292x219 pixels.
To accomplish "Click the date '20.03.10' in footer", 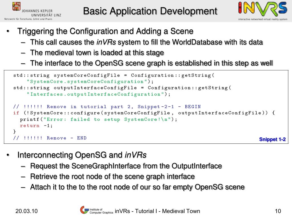I will click(27, 211).
